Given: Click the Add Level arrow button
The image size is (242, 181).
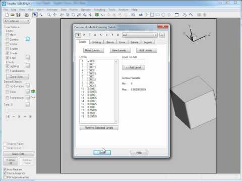Looking at the screenshot, I should pos(134,67).
